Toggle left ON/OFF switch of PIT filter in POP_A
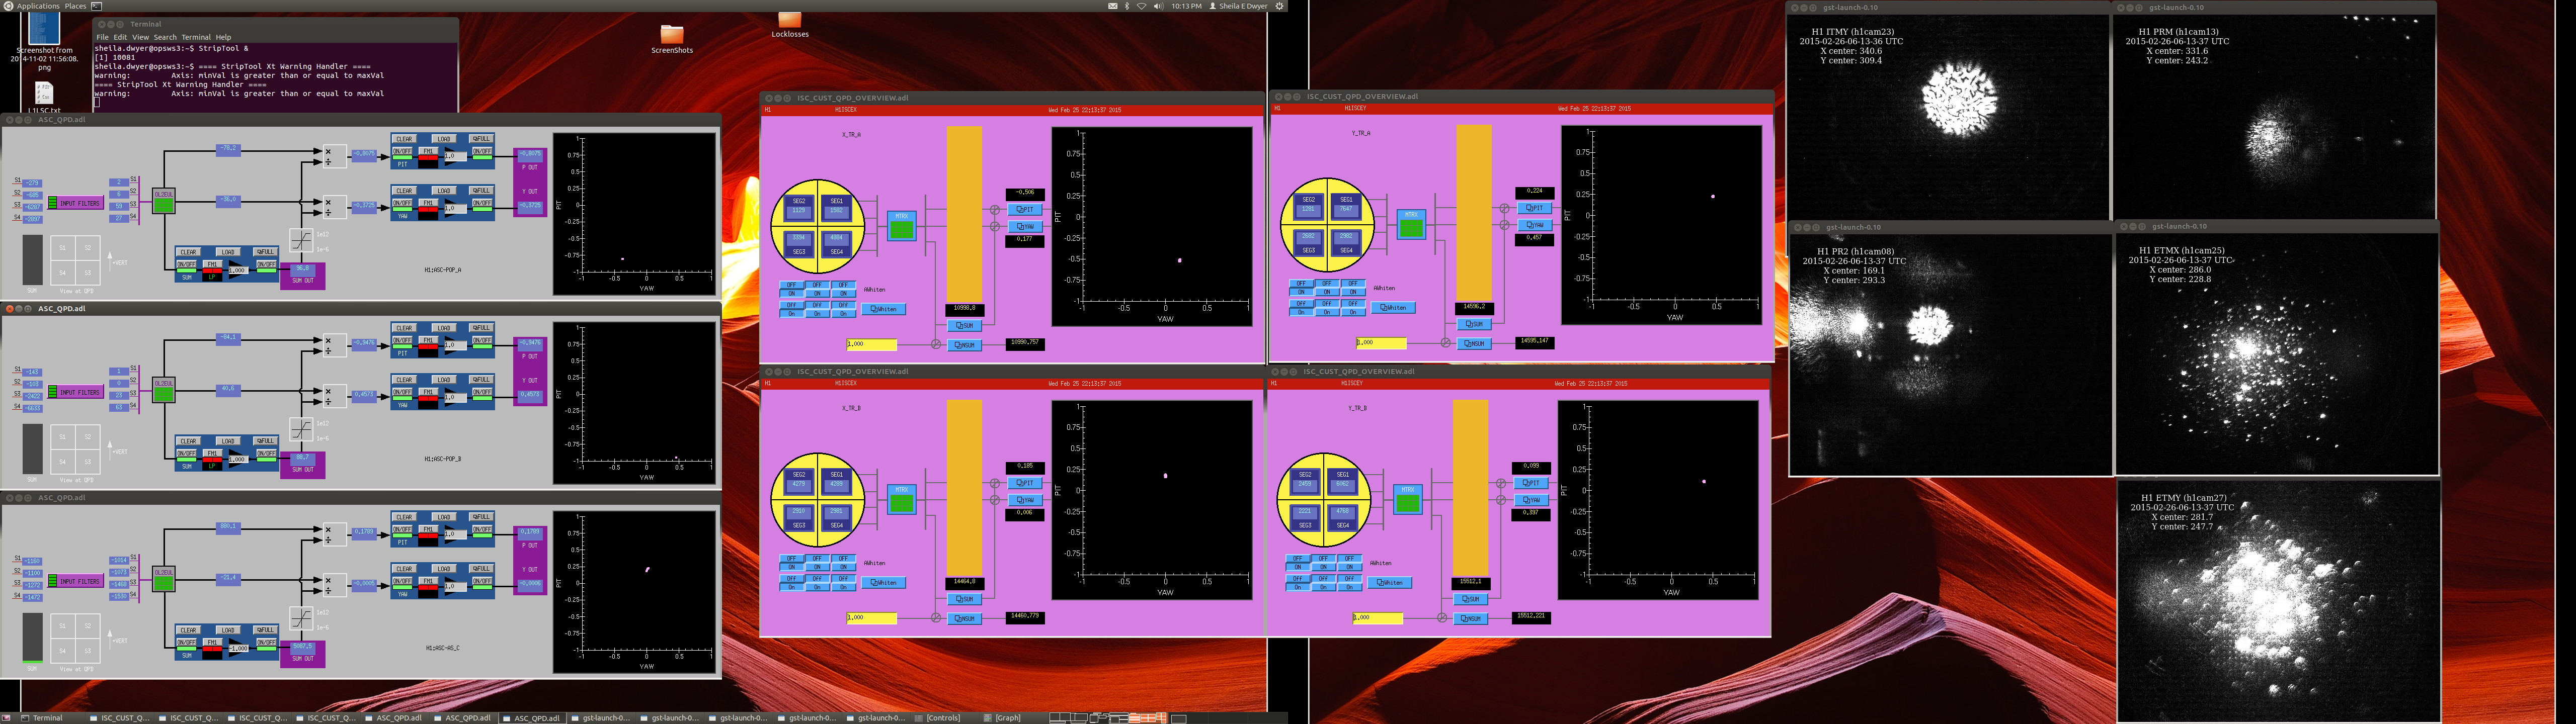This screenshot has height=724, width=2576. click(x=402, y=152)
